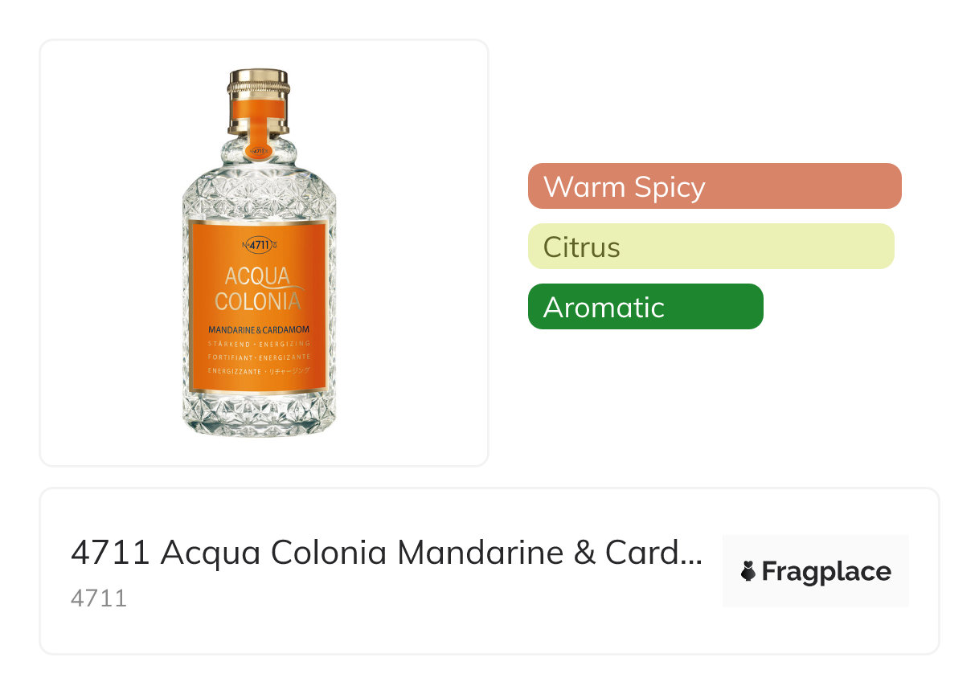This screenshot has height=694, width=979.
Task: Click the STÄRKEND · ENERGIZING line on label
Action: (x=258, y=343)
